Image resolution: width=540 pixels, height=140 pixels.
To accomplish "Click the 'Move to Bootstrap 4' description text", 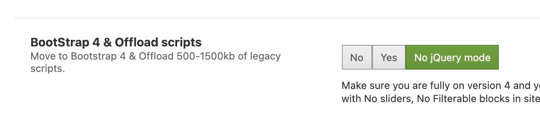I will tap(155, 63).
